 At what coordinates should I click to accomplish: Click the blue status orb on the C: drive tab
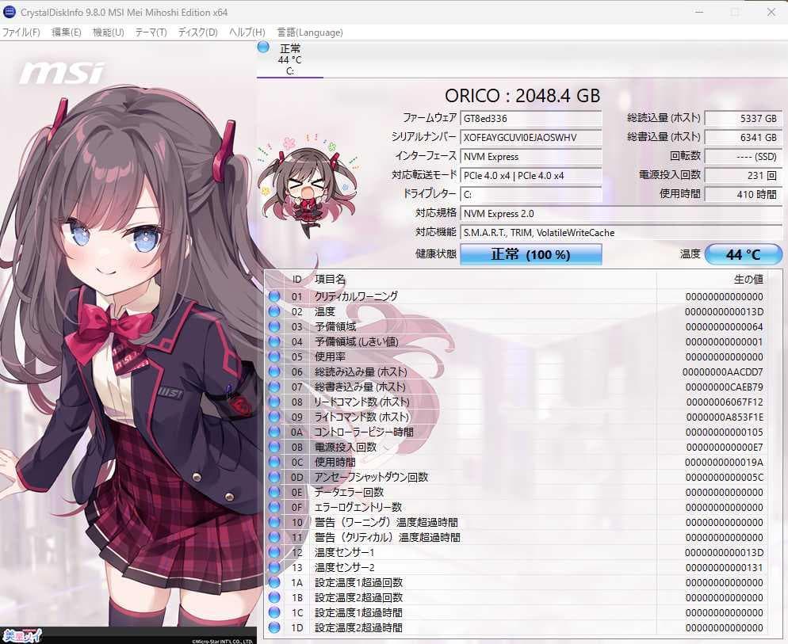tap(263, 48)
